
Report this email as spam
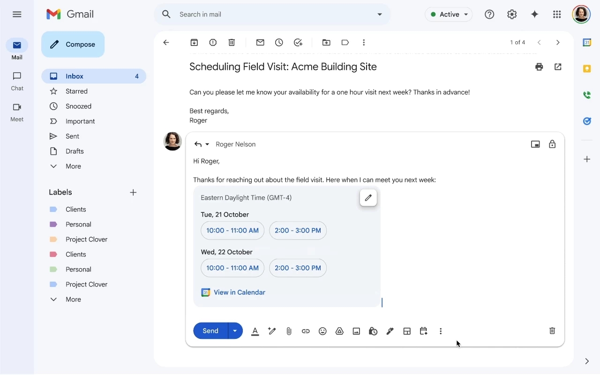coord(213,42)
